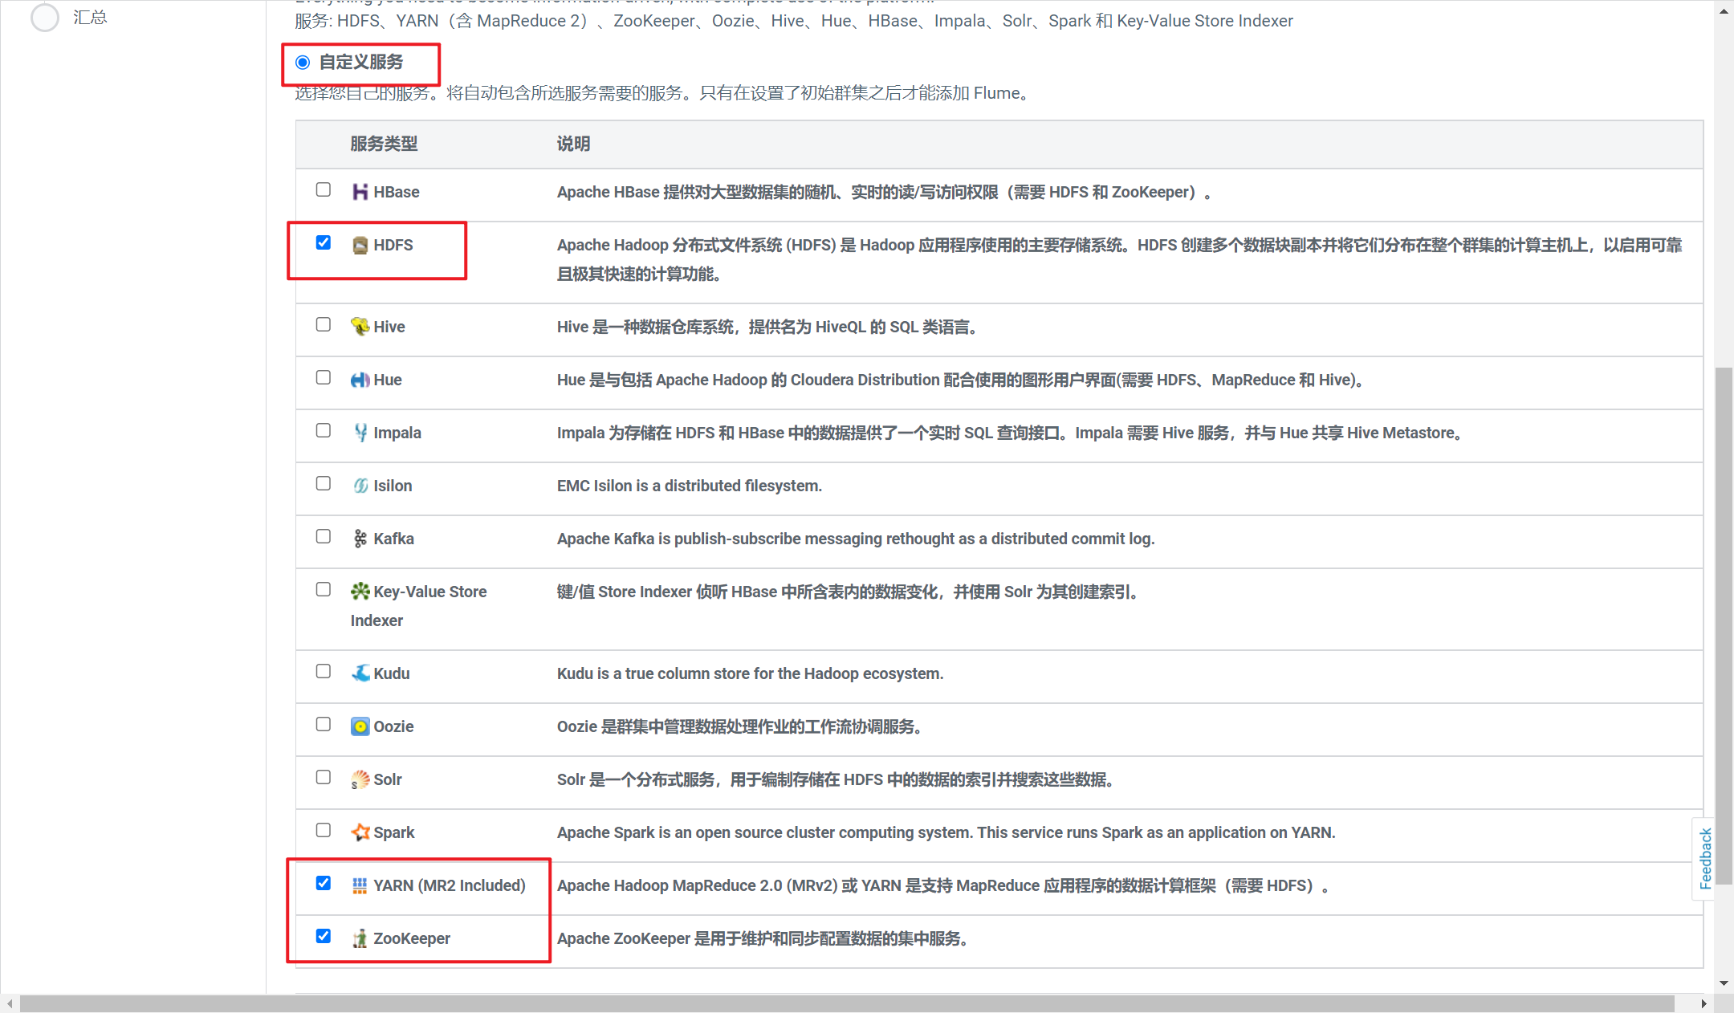
Task: Click the Spark star icon
Action: pyautogui.click(x=360, y=832)
